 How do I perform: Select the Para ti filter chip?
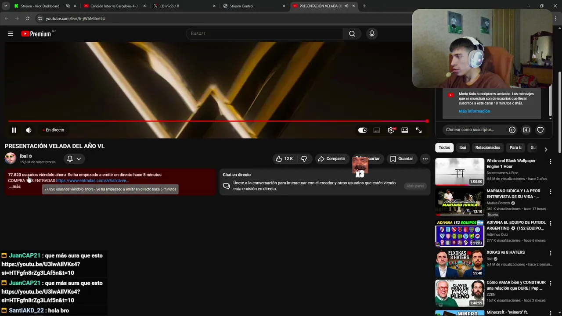[x=515, y=147]
